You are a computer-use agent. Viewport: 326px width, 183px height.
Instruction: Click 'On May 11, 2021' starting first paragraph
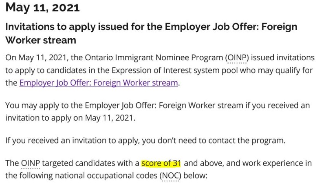pyautogui.click(x=37, y=57)
